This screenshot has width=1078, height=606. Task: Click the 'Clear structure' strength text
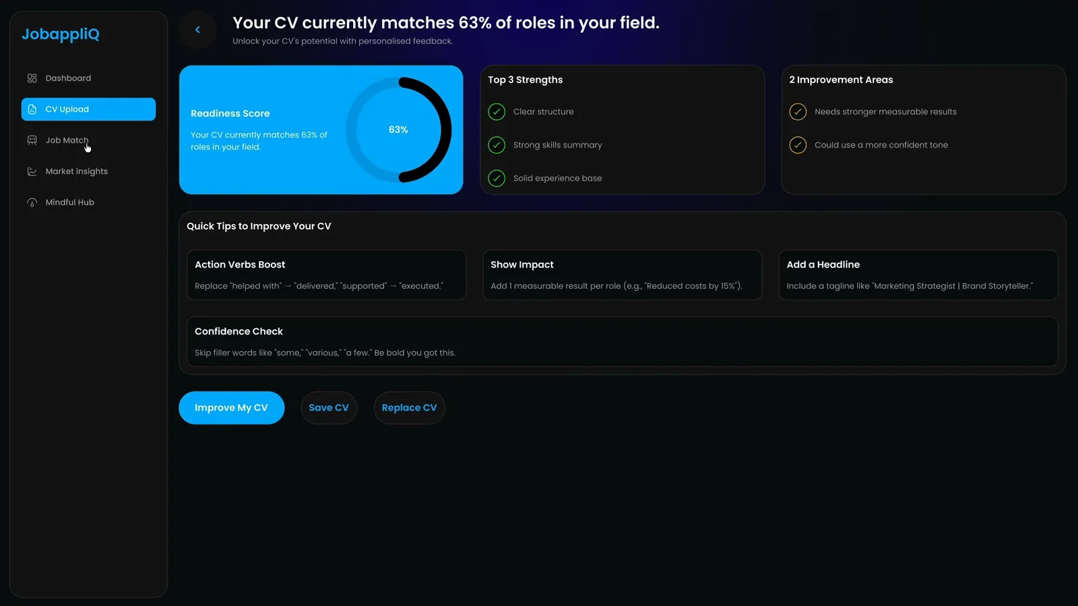pos(544,112)
